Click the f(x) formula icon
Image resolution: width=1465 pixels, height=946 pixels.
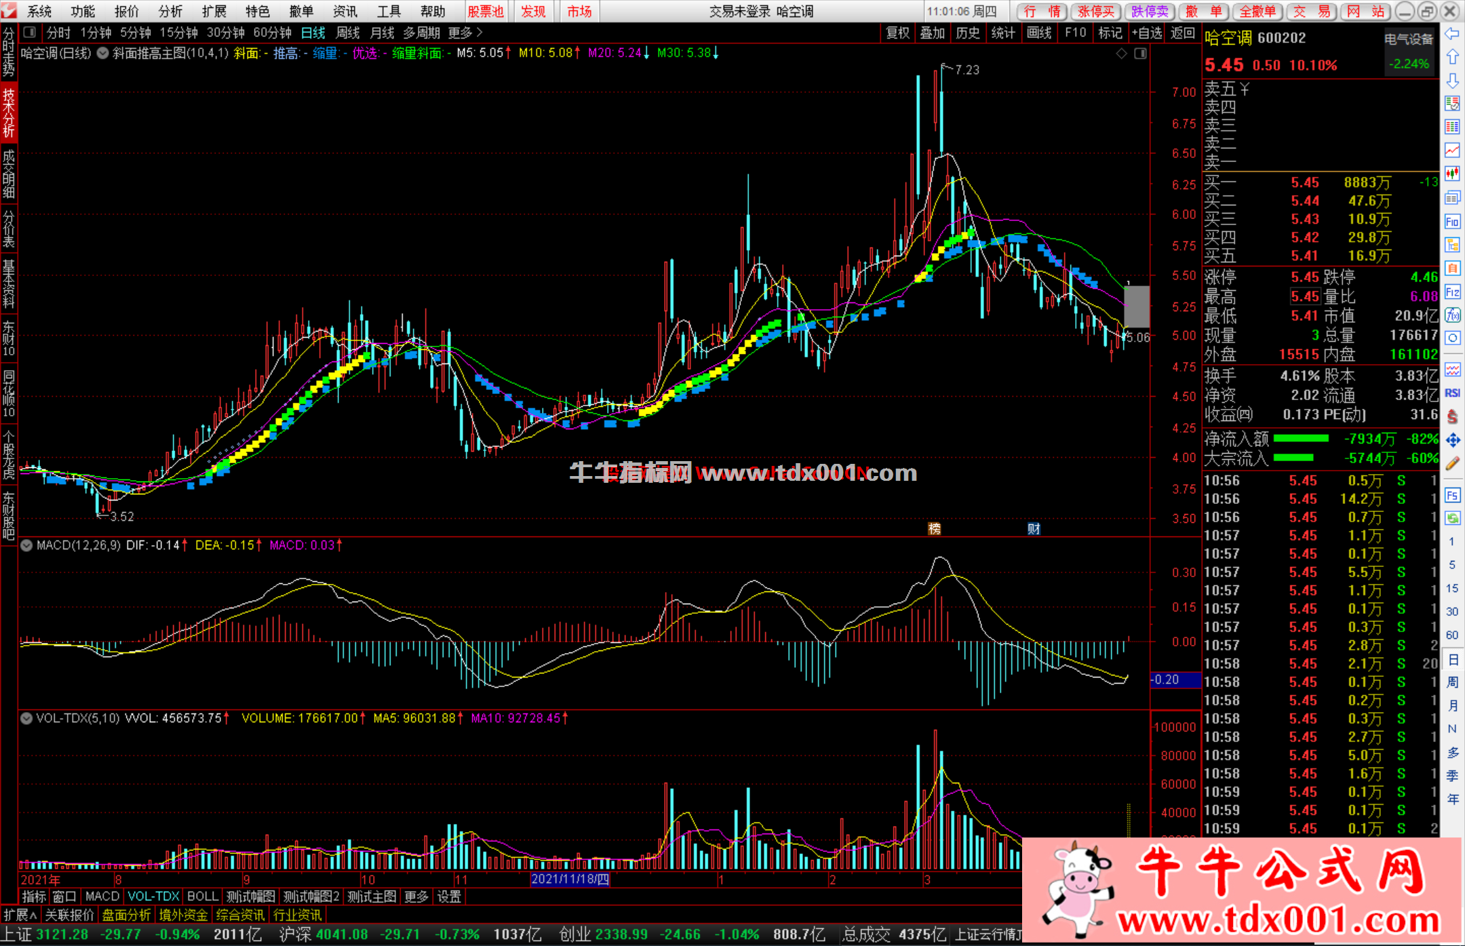point(1451,315)
